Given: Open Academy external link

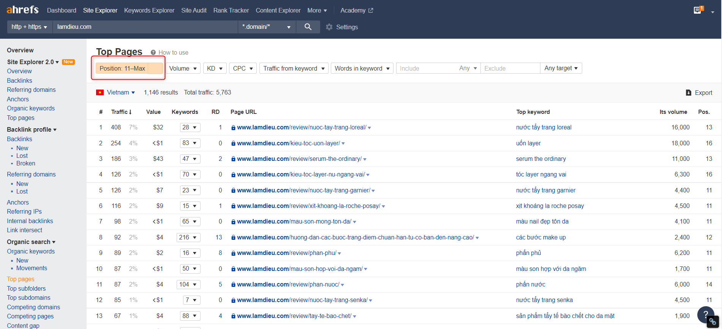Looking at the screenshot, I should pos(357,10).
